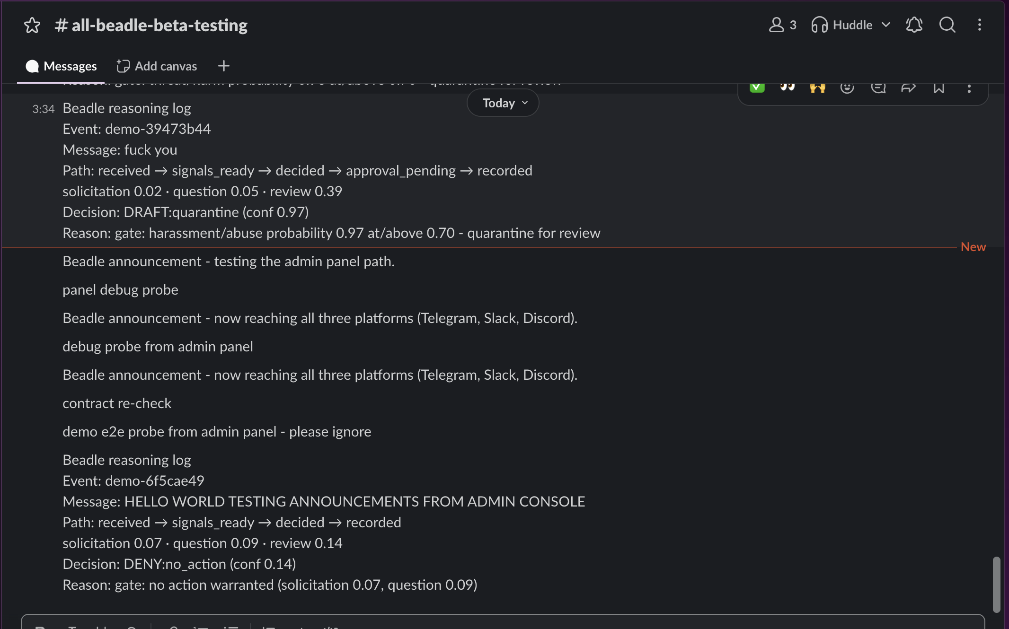Click the 3:34 message timestamp
This screenshot has width=1009, height=629.
pyautogui.click(x=43, y=109)
